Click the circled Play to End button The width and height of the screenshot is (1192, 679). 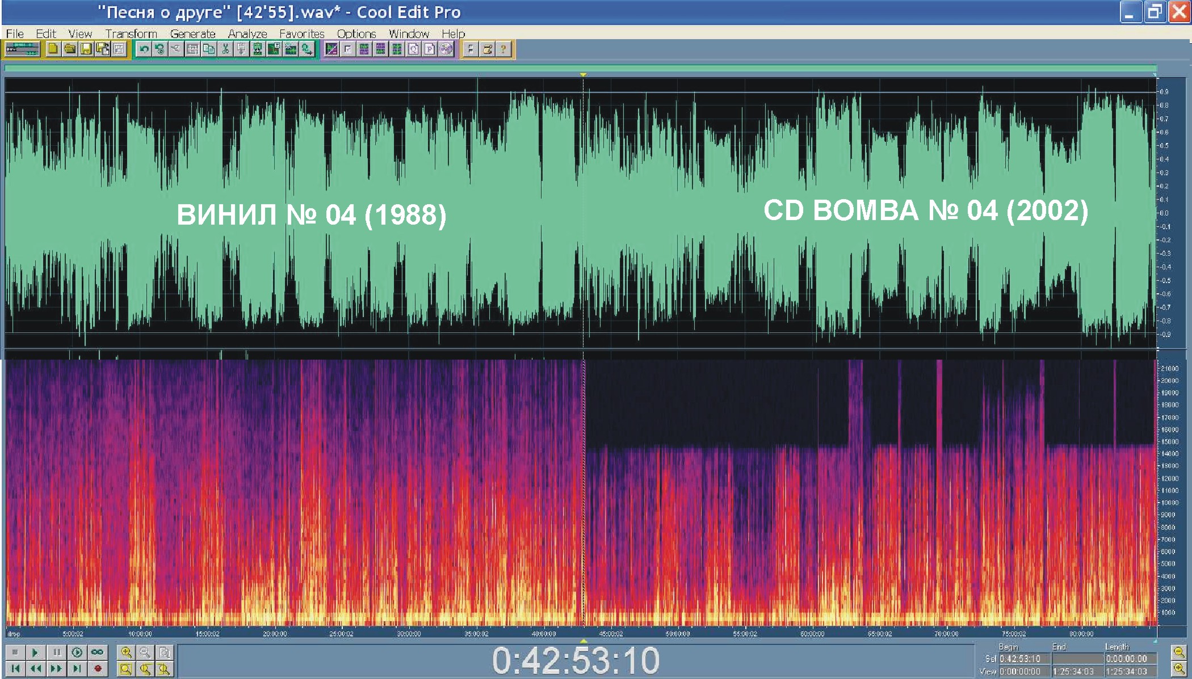click(x=77, y=652)
